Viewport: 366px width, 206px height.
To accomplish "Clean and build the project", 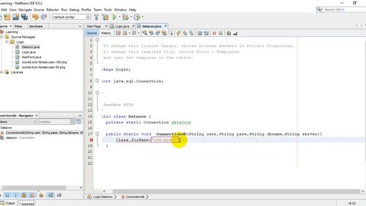I will click(105, 17).
